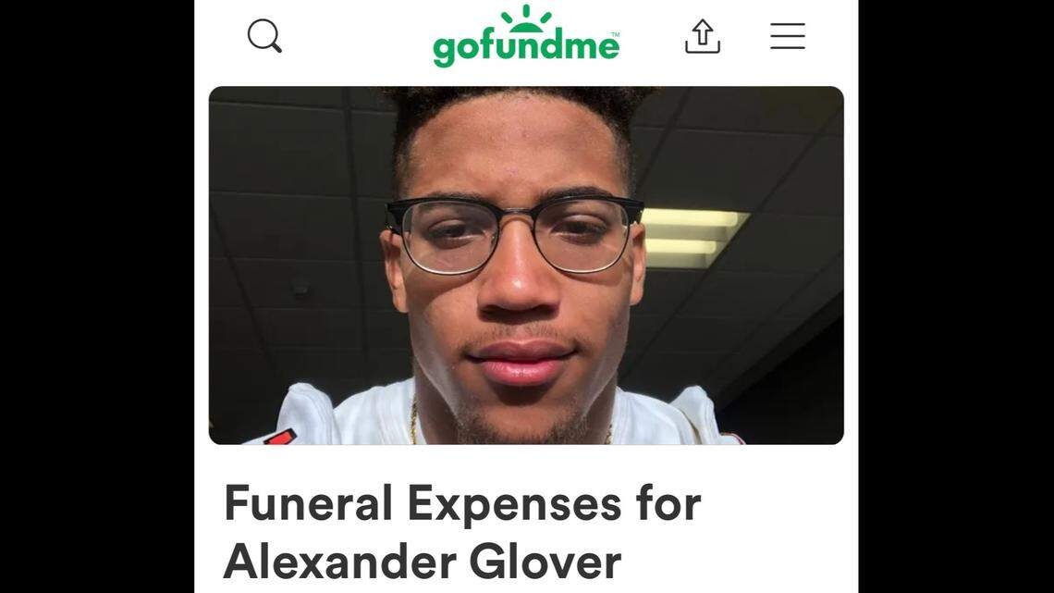Click the word 'Glover' in the title
This screenshot has height=593, width=1054.
coord(545,562)
